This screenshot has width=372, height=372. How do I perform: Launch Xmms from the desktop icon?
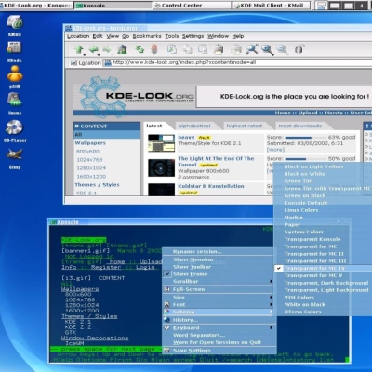(14, 100)
